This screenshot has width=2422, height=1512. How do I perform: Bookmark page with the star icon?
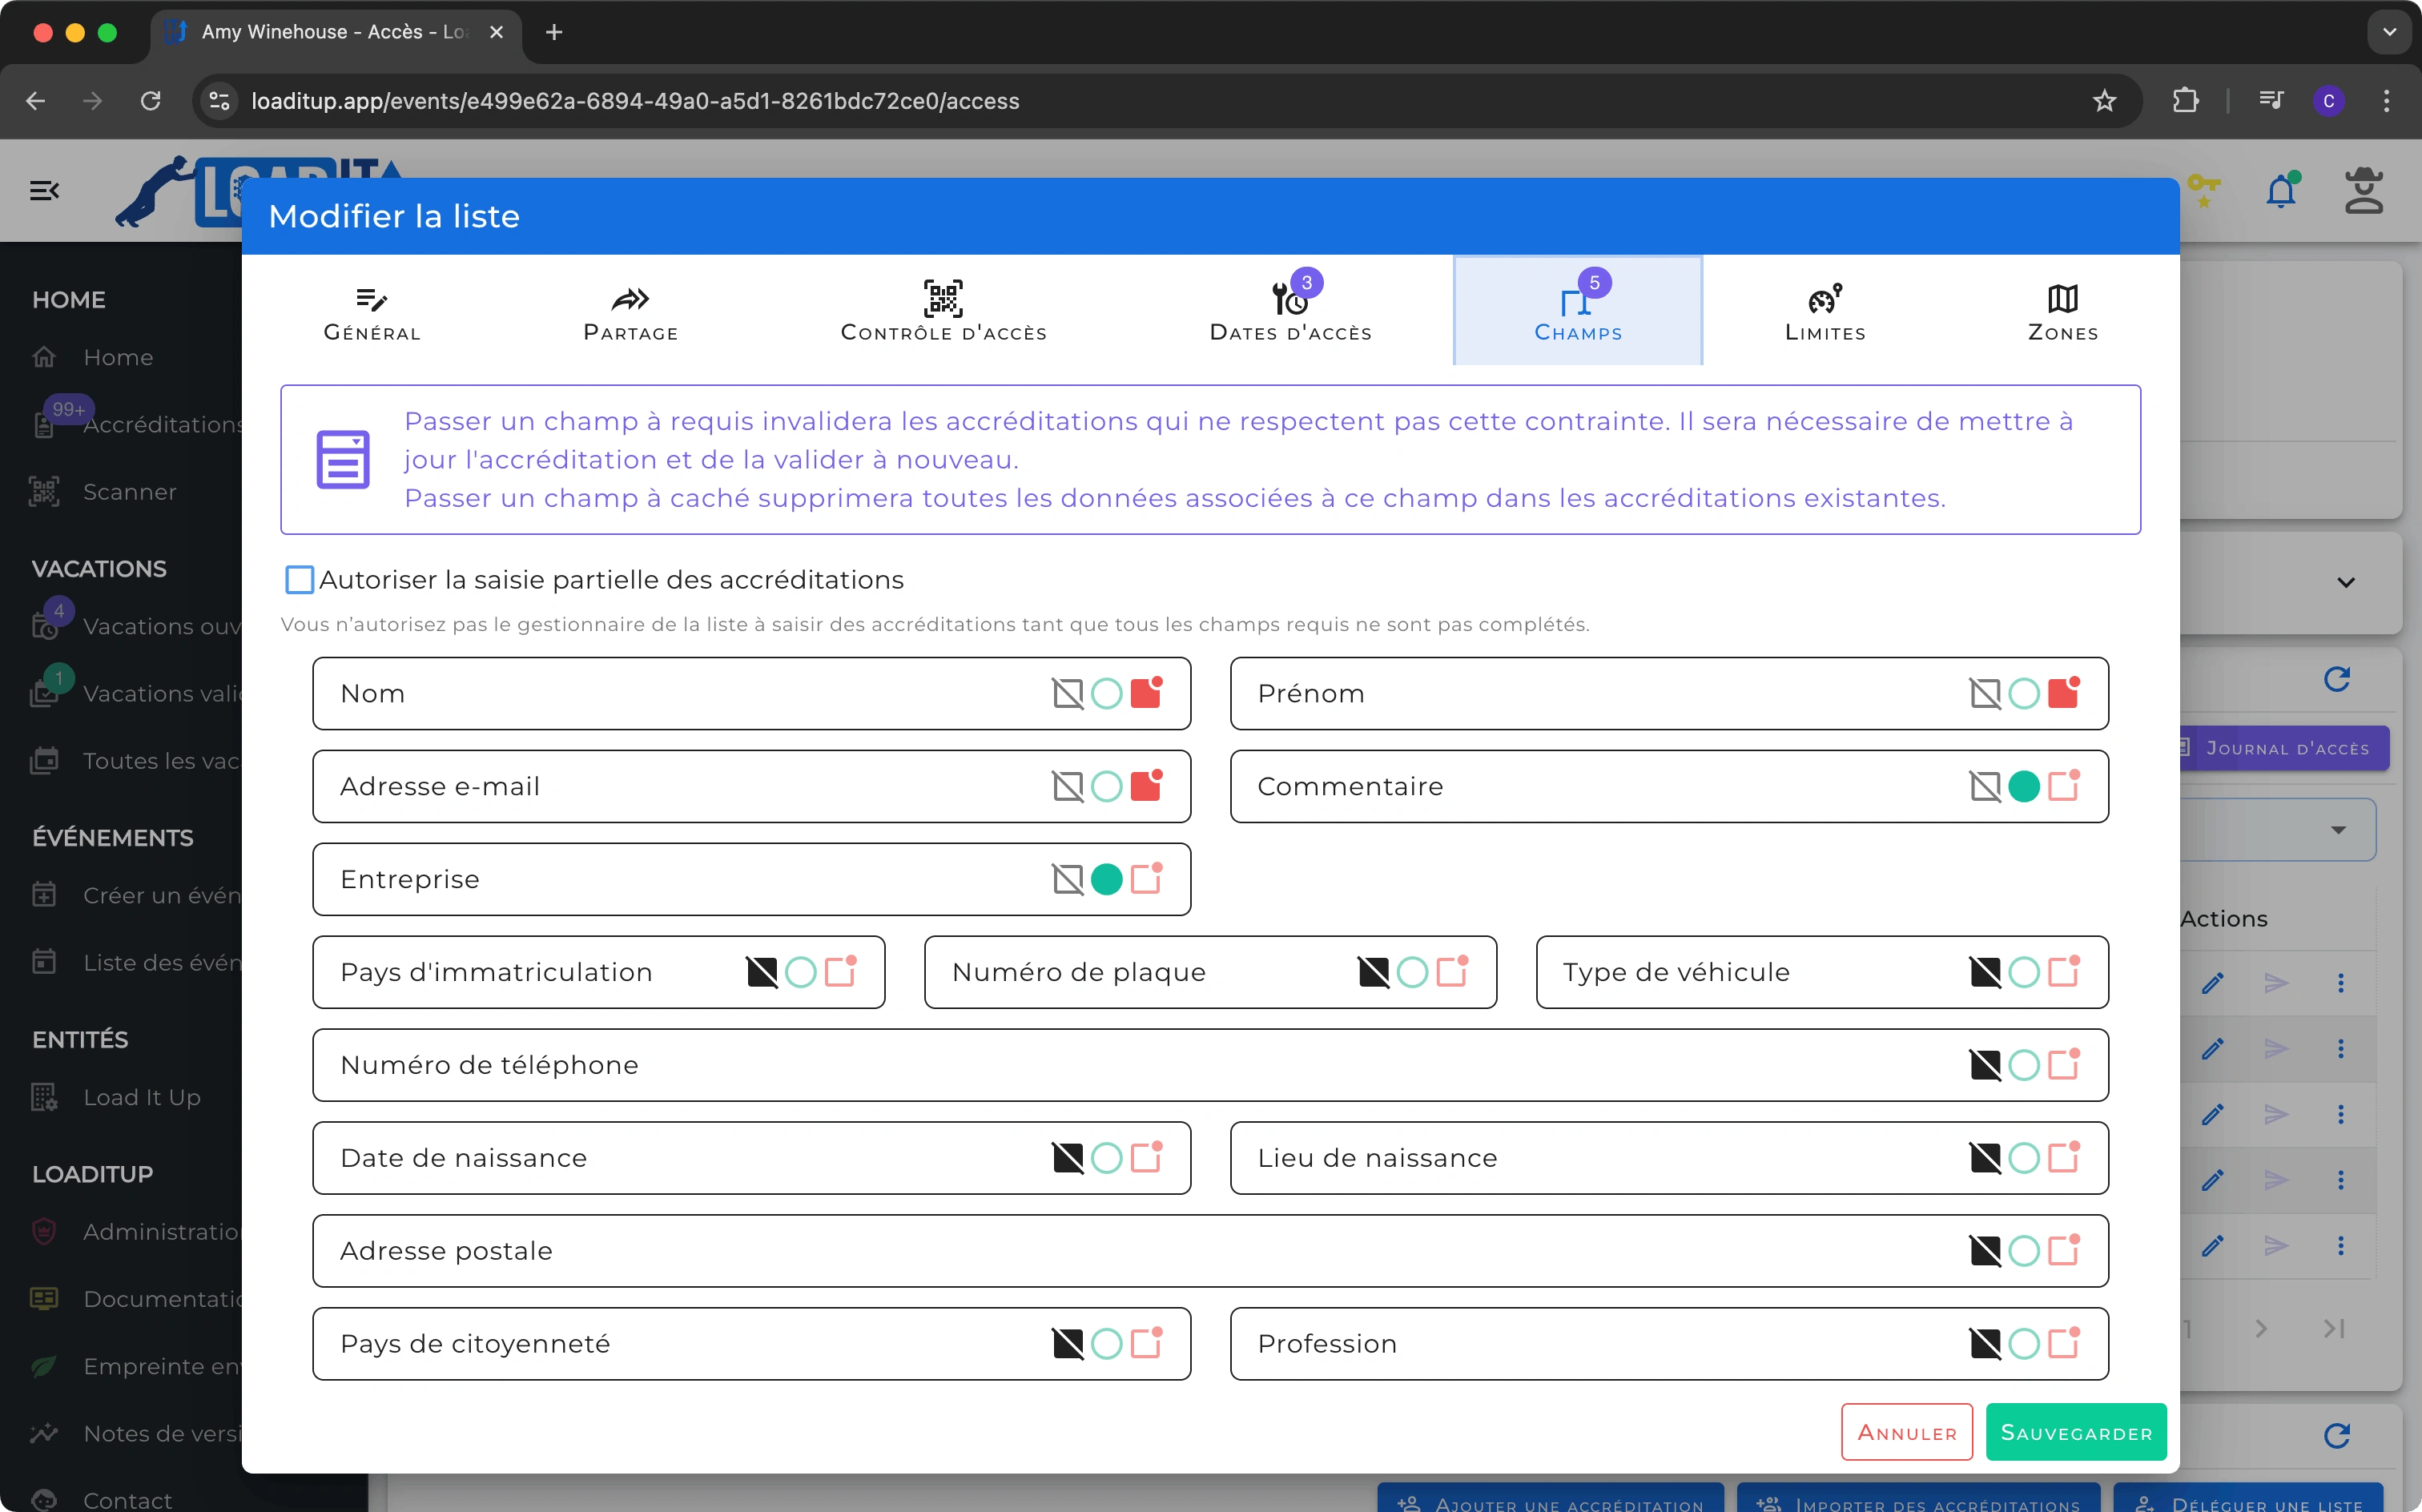click(2105, 101)
